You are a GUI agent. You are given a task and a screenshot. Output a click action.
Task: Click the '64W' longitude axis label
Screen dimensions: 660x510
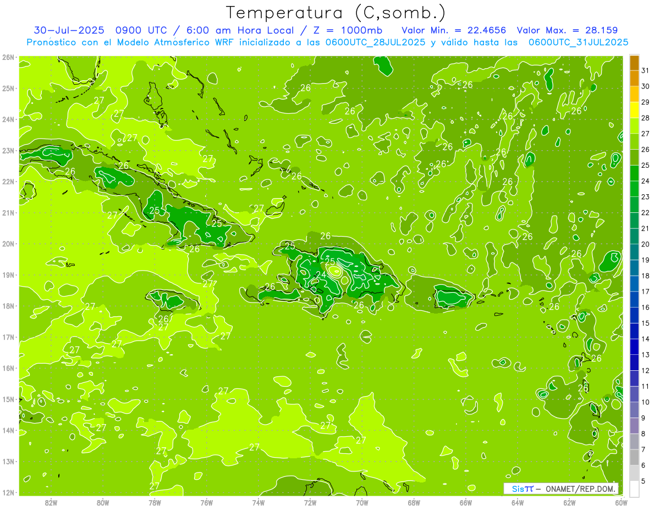tap(518, 502)
